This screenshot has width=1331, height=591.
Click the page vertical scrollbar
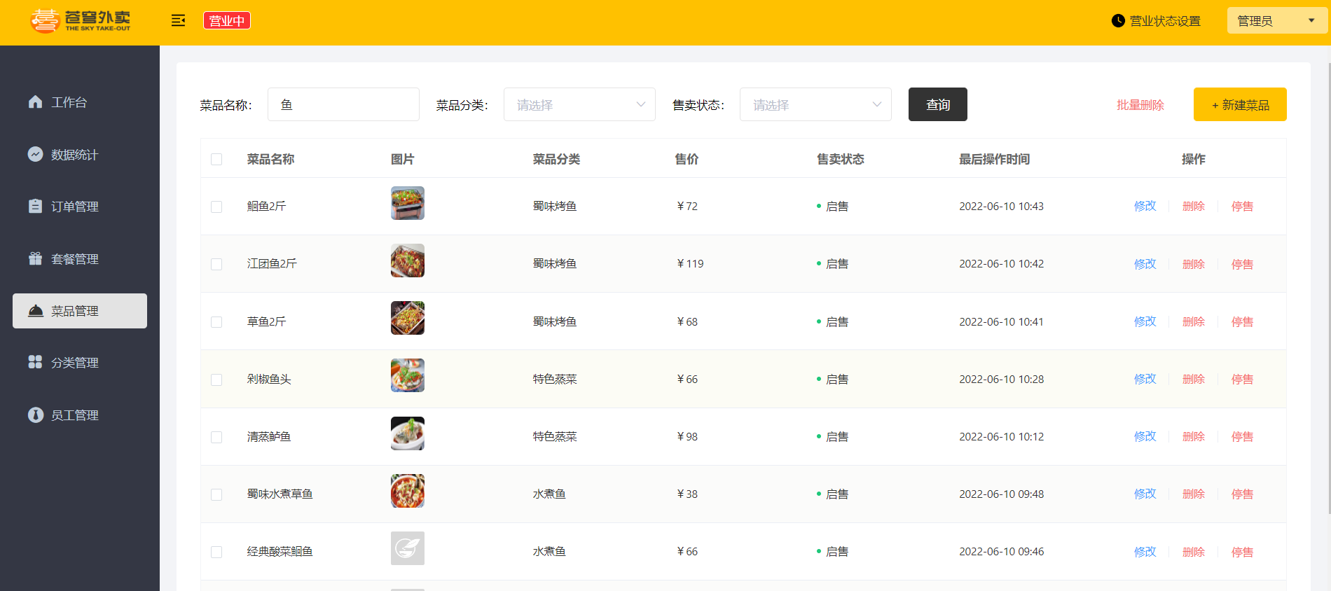pos(1328,280)
